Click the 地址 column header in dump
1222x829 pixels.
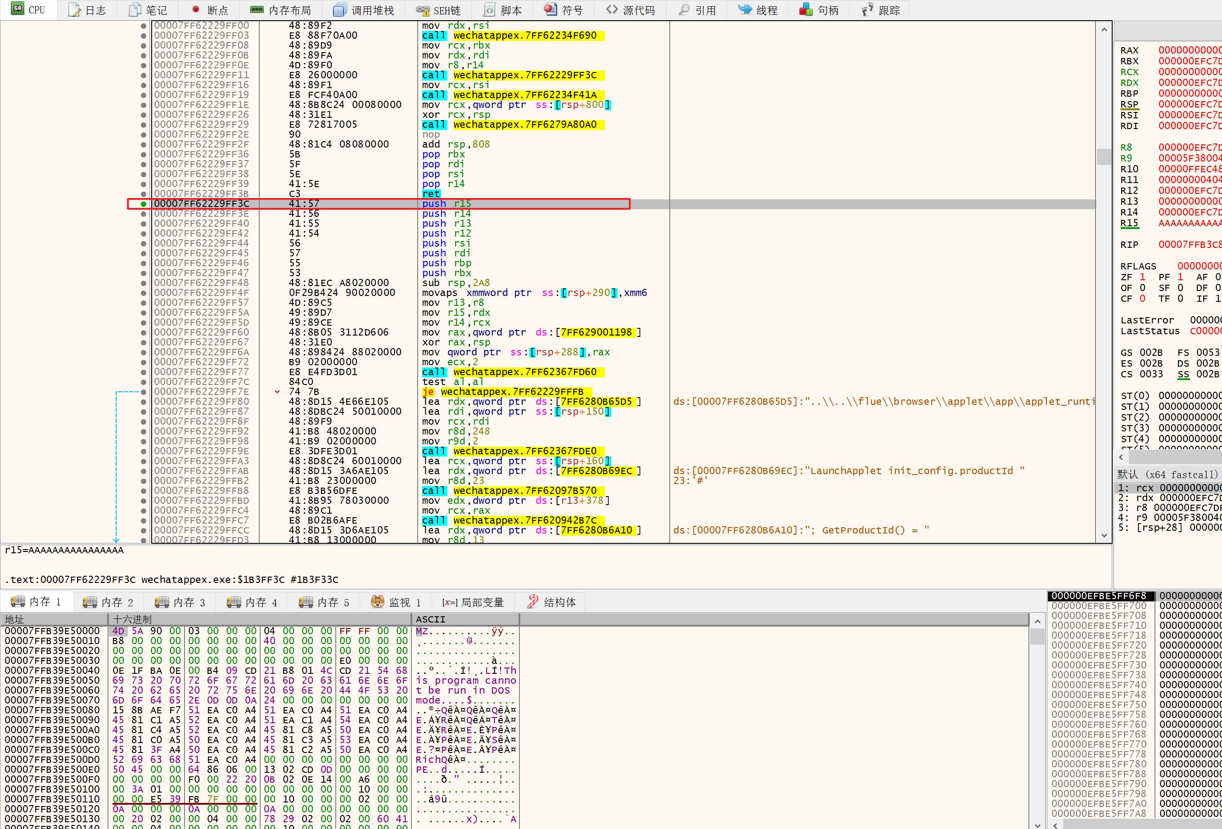(54, 619)
